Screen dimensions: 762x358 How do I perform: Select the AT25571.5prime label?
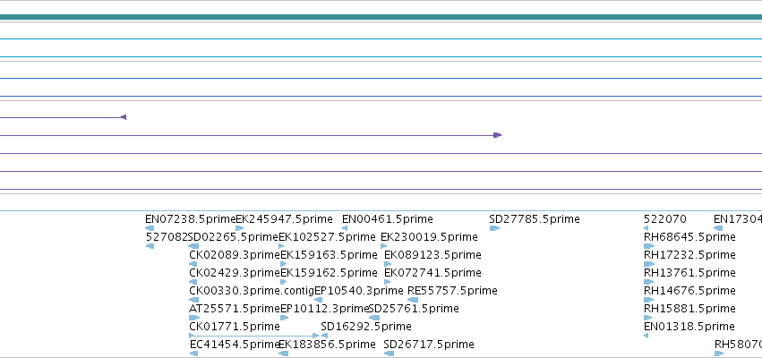235,309
